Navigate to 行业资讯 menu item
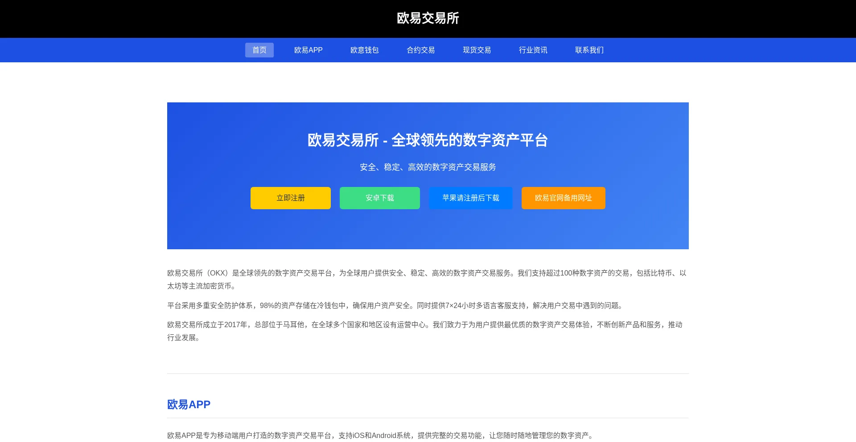 click(x=533, y=50)
